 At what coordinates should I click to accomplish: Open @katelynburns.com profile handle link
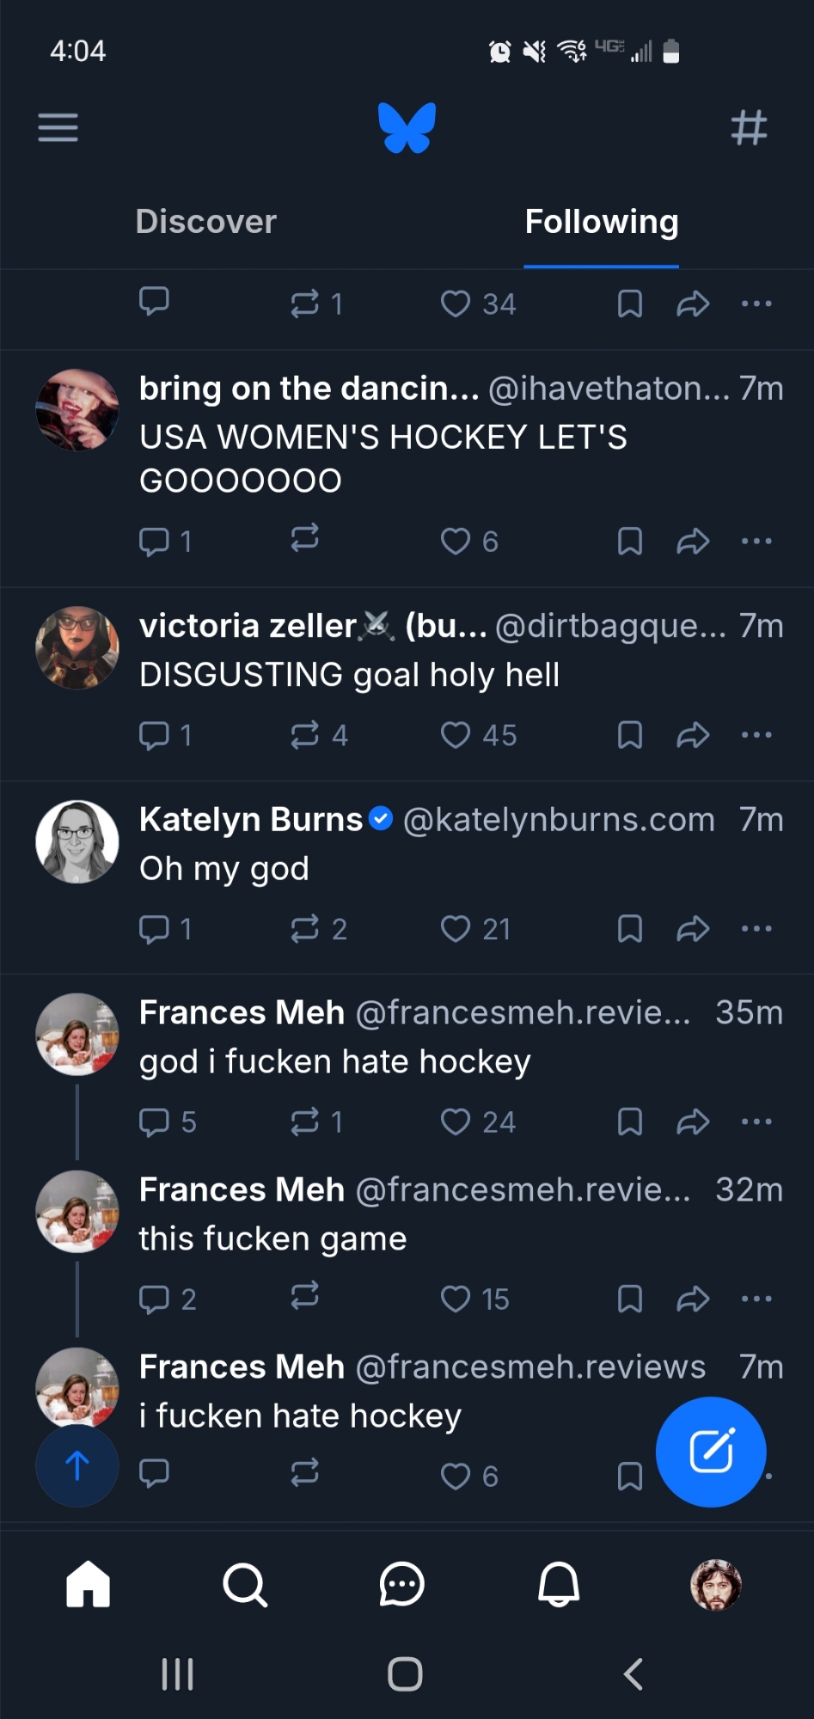pyautogui.click(x=559, y=820)
